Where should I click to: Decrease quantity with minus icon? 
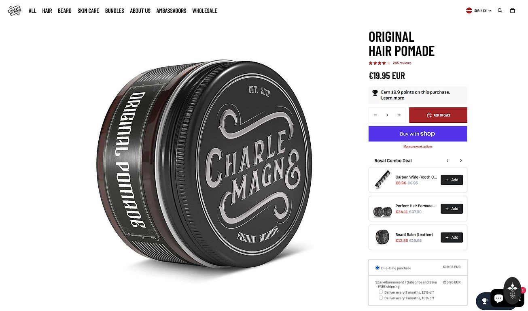point(375,115)
